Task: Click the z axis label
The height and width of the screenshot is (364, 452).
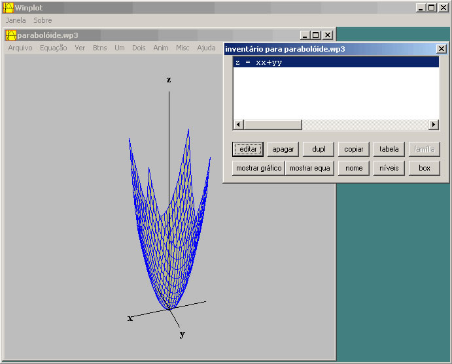Action: [x=169, y=80]
